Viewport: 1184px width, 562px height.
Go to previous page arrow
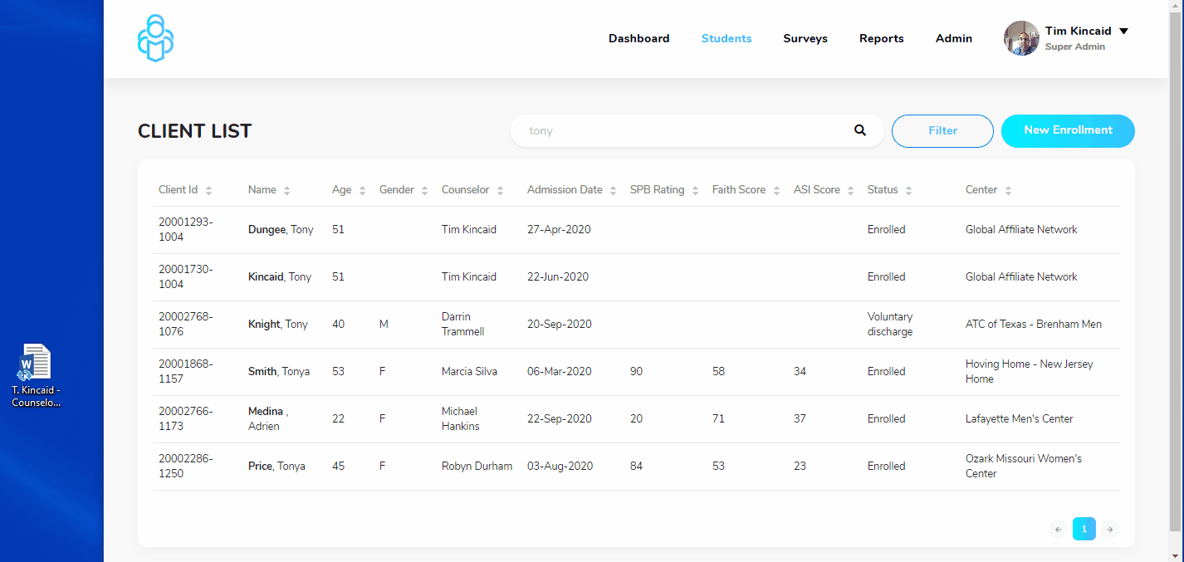[1059, 529]
